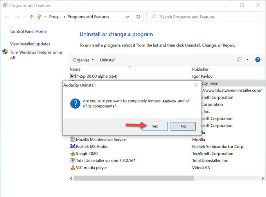Select Total Uninstaller version 3.3.0.161
The width and height of the screenshot is (266, 197).
[106, 161]
